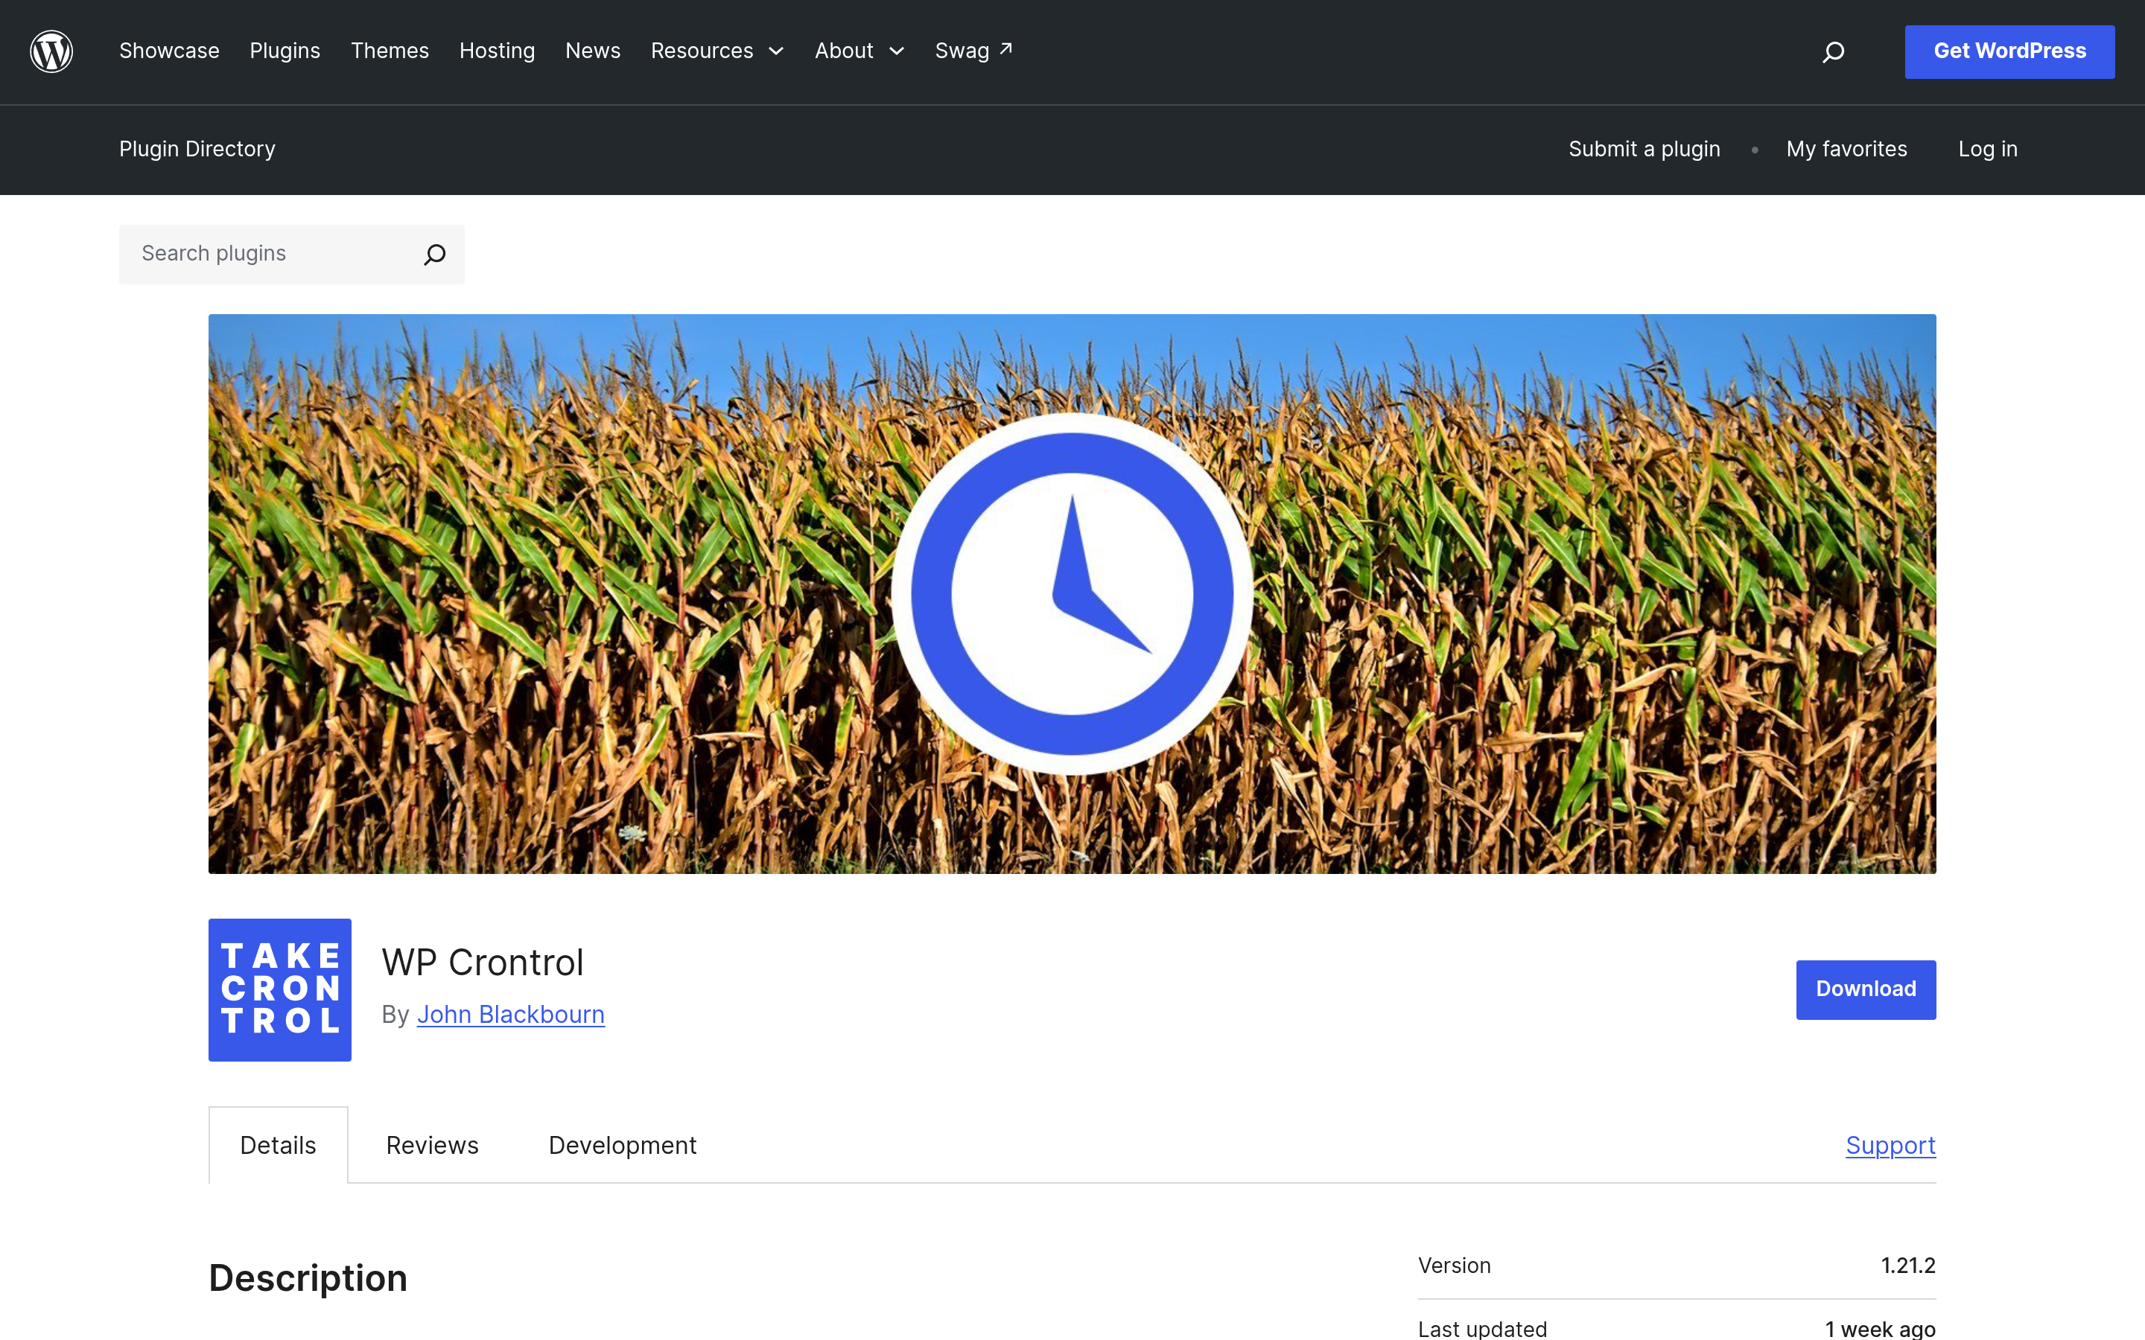Click Submit a plugin link
Screen dimensions: 2145x1340
coord(1644,149)
